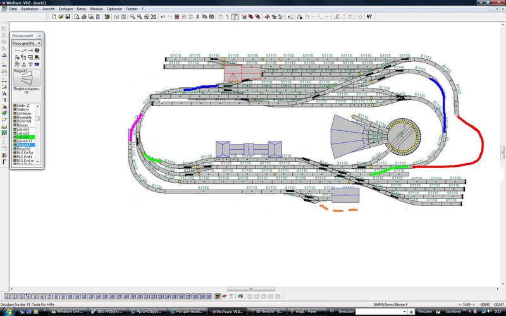Toggle layer 30 button in bottom bar
Image resolution: width=506 pixels, height=316 pixels.
point(209,296)
